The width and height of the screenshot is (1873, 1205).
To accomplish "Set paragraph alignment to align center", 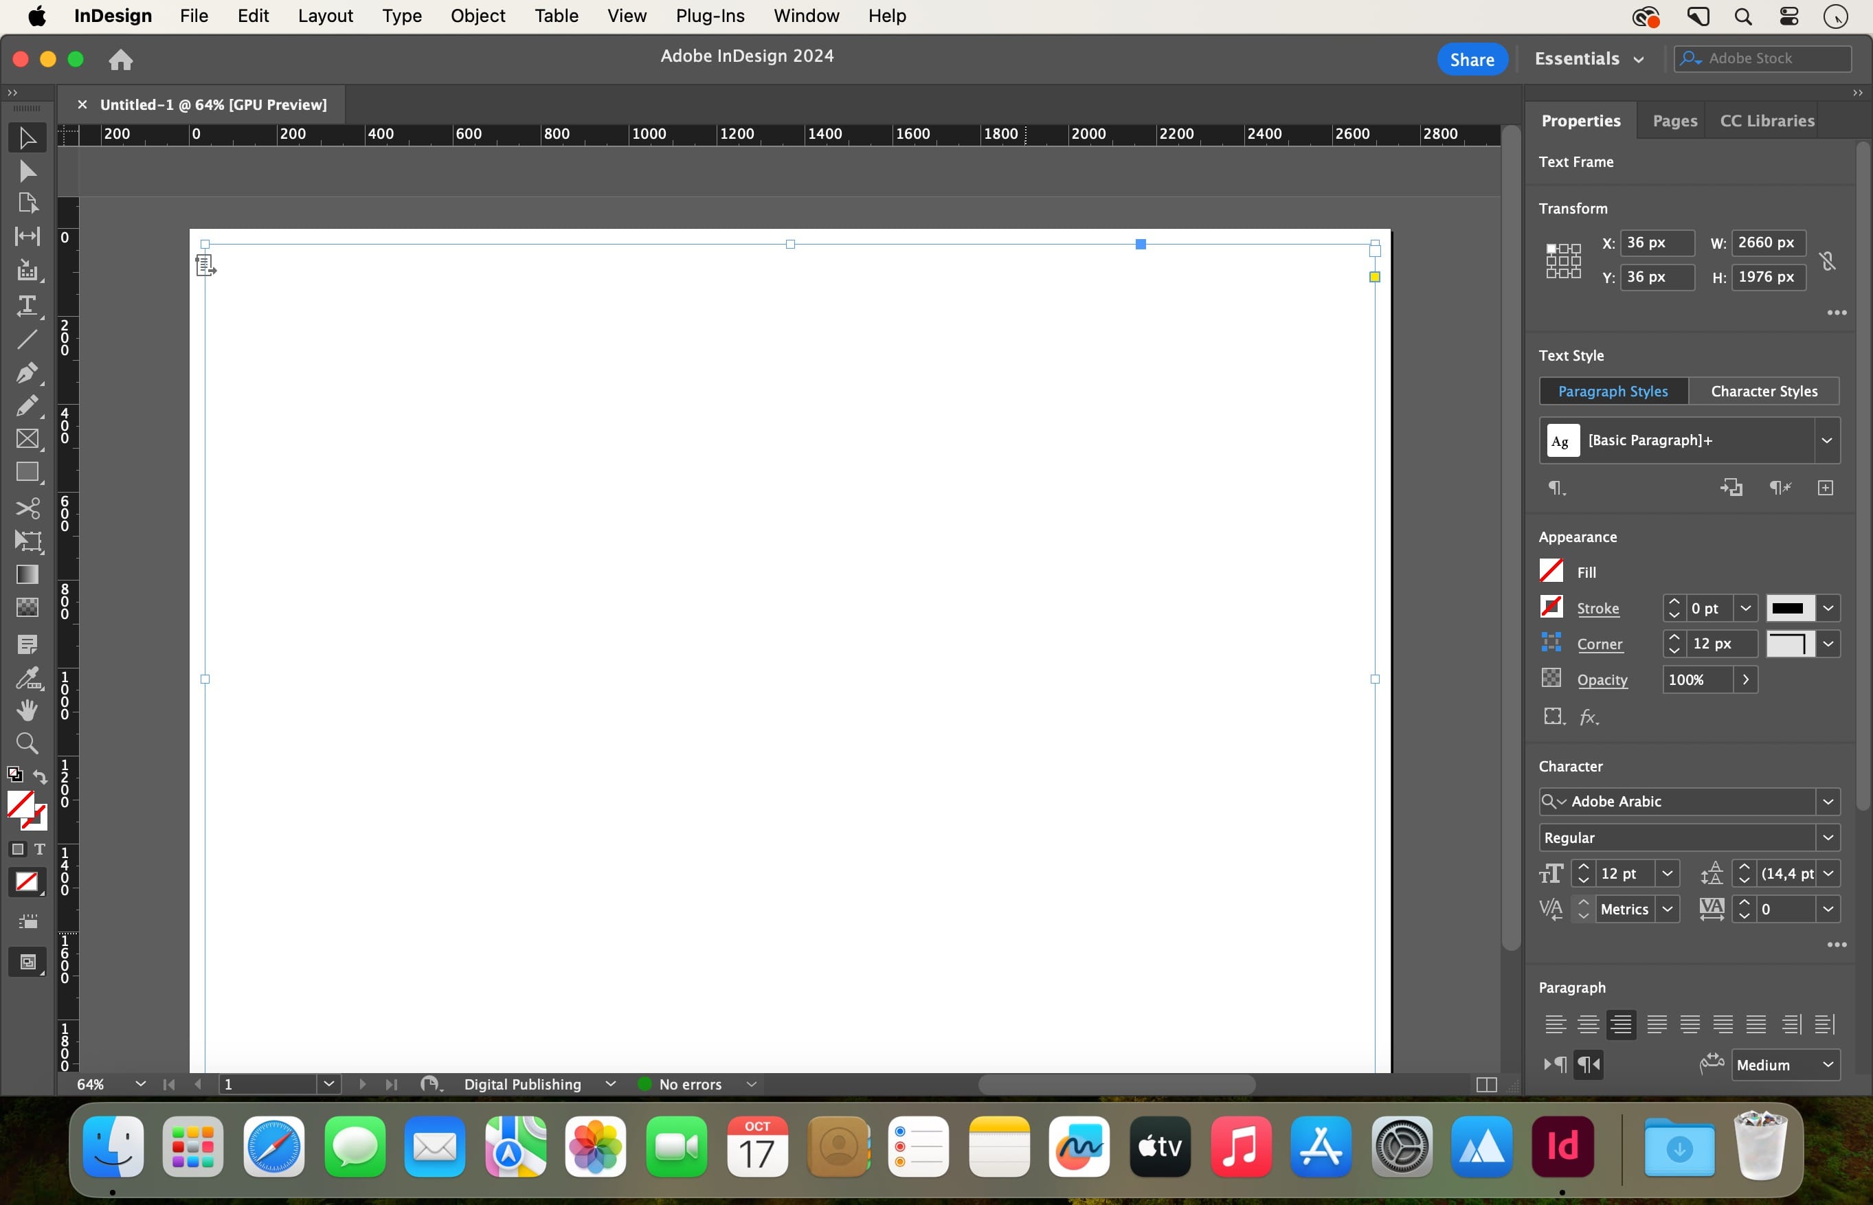I will coord(1589,1024).
